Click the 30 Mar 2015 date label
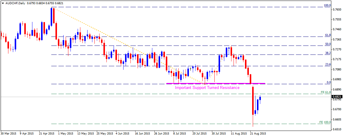Image resolution: width=343 pixels, height=136 pixels. (x=8, y=133)
